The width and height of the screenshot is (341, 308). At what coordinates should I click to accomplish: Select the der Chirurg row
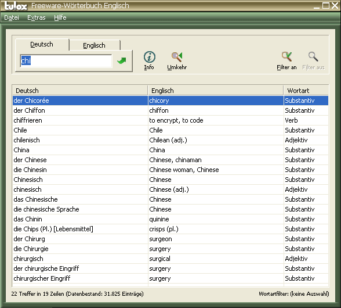(x=170, y=239)
